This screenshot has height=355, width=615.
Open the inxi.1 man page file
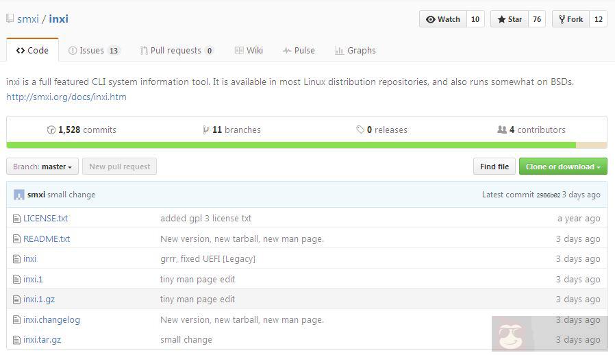[x=33, y=279]
